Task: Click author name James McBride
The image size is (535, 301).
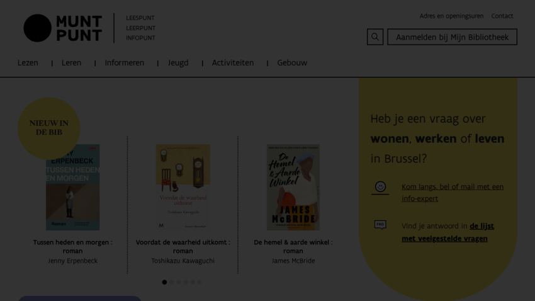Action: coord(293,261)
